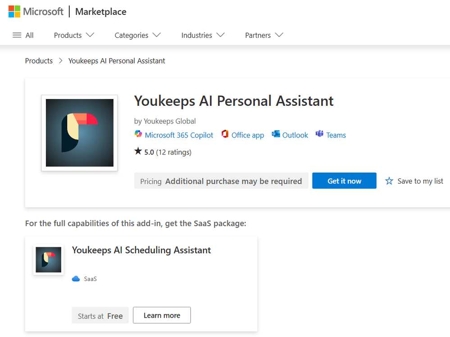The height and width of the screenshot is (337, 450).
Task: Click the Microsoft wordmark text
Action: click(43, 11)
